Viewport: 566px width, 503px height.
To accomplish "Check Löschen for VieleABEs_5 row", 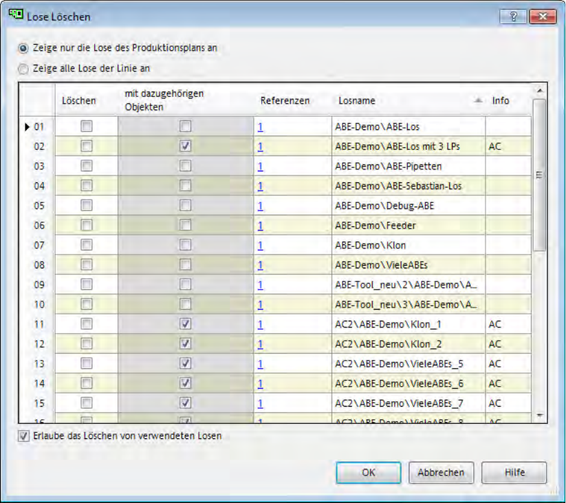I will pos(86,363).
